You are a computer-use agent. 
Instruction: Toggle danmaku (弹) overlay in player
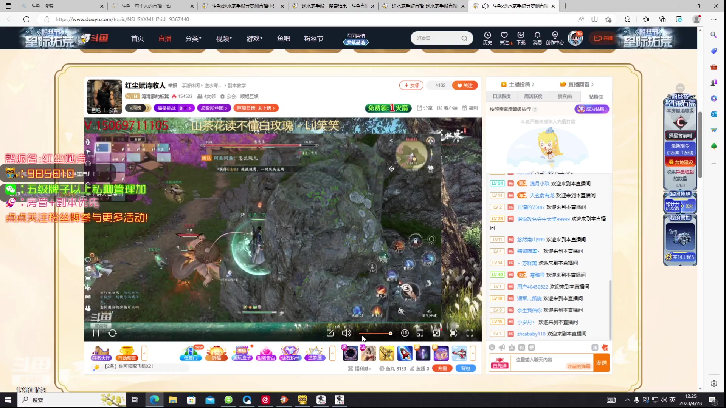(405, 333)
